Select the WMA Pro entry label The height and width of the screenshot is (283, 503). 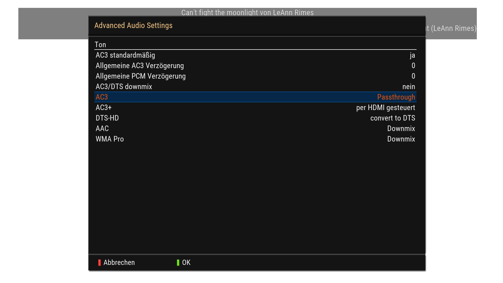(x=110, y=139)
